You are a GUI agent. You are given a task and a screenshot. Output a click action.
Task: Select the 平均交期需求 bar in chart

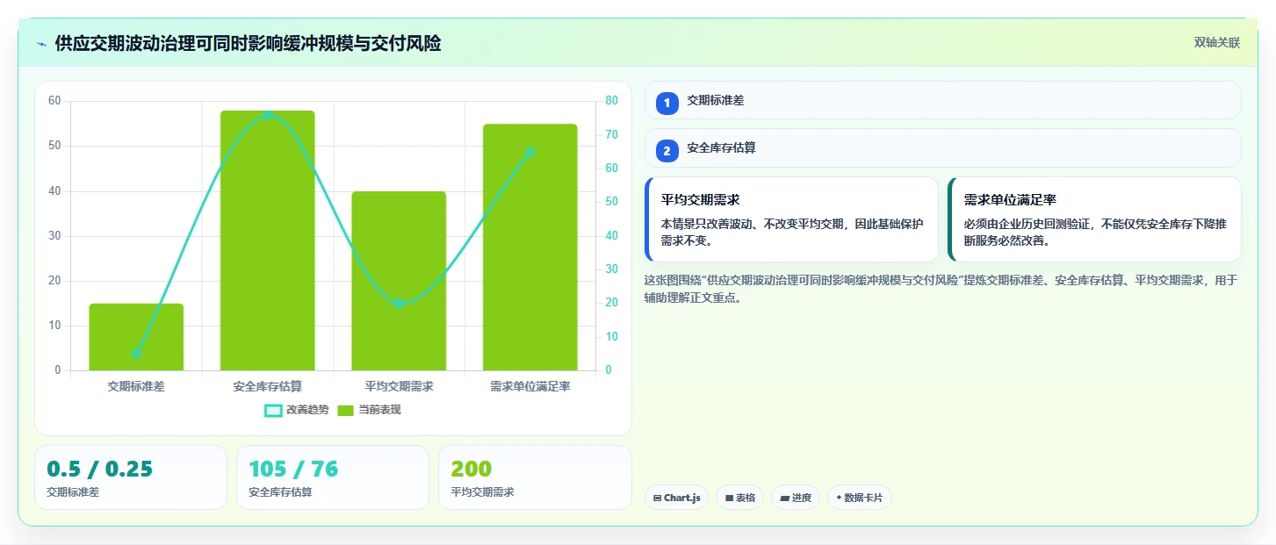tap(399, 281)
